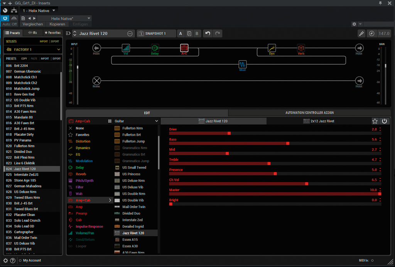
Task: Select preset 025 Interstate ZedJS
Action: coord(32,174)
